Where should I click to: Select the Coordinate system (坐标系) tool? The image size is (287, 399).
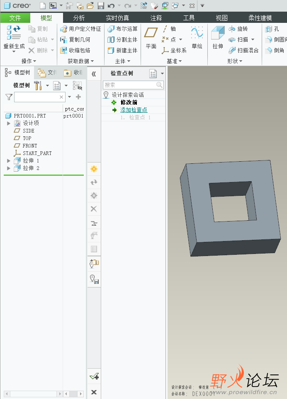[174, 50]
